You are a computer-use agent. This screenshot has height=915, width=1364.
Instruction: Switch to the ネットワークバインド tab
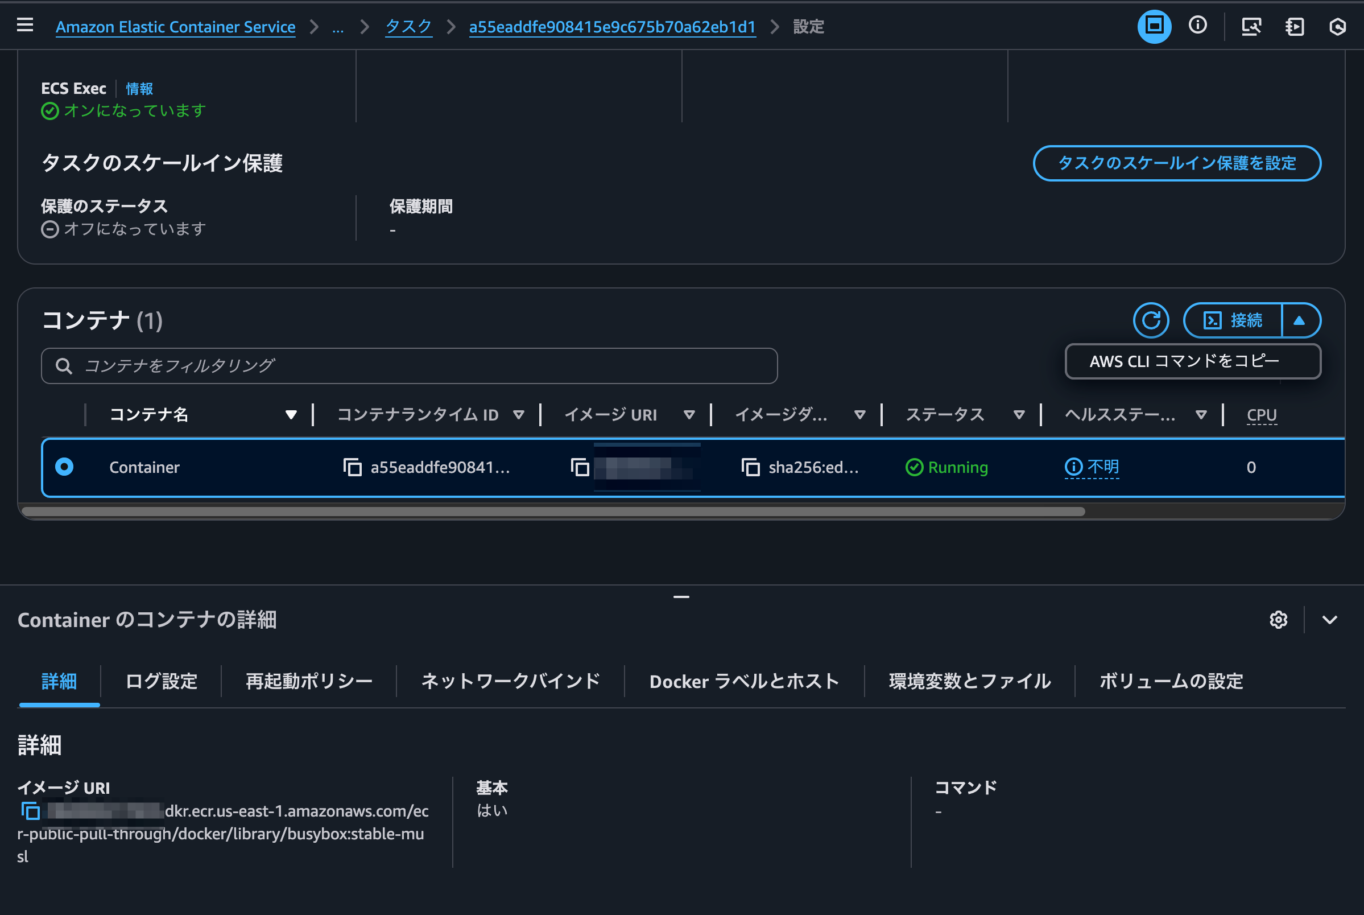point(511,682)
